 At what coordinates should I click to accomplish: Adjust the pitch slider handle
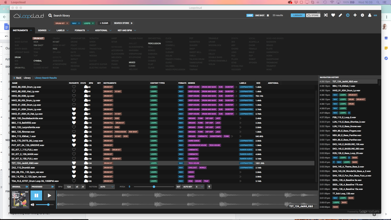(154, 187)
